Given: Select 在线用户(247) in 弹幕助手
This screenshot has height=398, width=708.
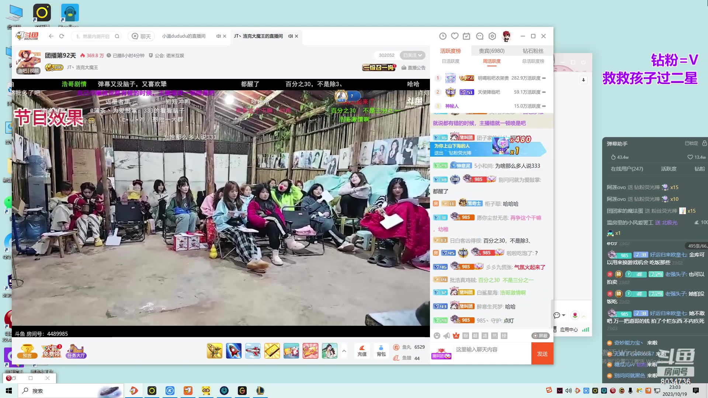Looking at the screenshot, I should tap(627, 169).
